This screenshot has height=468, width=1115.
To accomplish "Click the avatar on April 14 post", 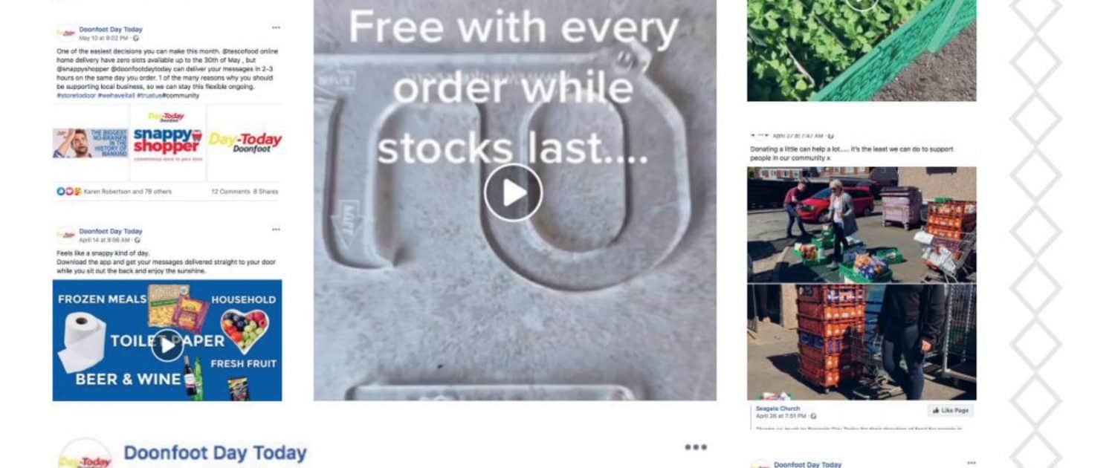I will pos(66,235).
